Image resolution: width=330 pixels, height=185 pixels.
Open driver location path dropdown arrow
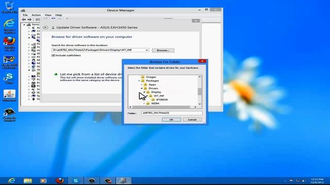(146, 50)
